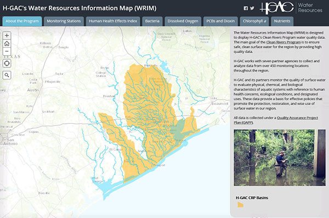Image resolution: width=329 pixels, height=218 pixels.
Task: Open H-GAC's Facebook page icon
Action: click(246, 8)
